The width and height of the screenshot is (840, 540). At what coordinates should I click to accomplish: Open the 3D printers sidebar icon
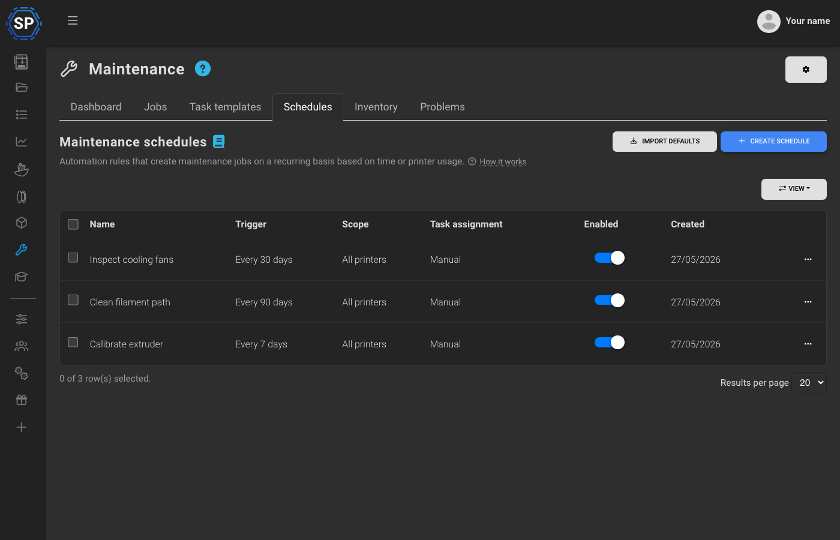[22, 61]
